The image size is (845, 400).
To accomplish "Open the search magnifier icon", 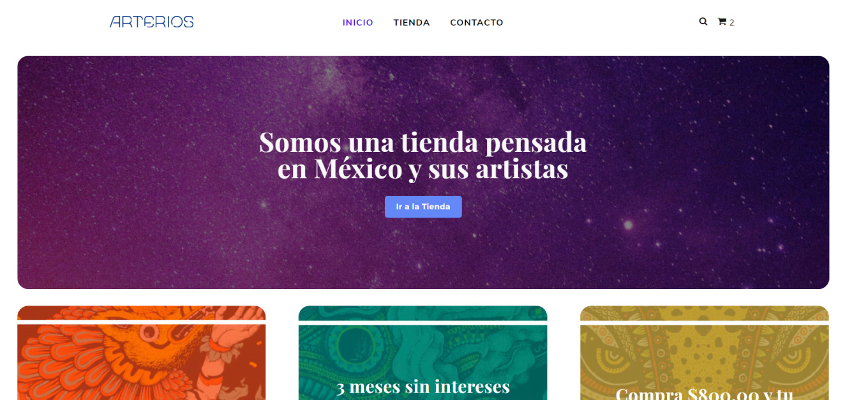I will pos(703,22).
